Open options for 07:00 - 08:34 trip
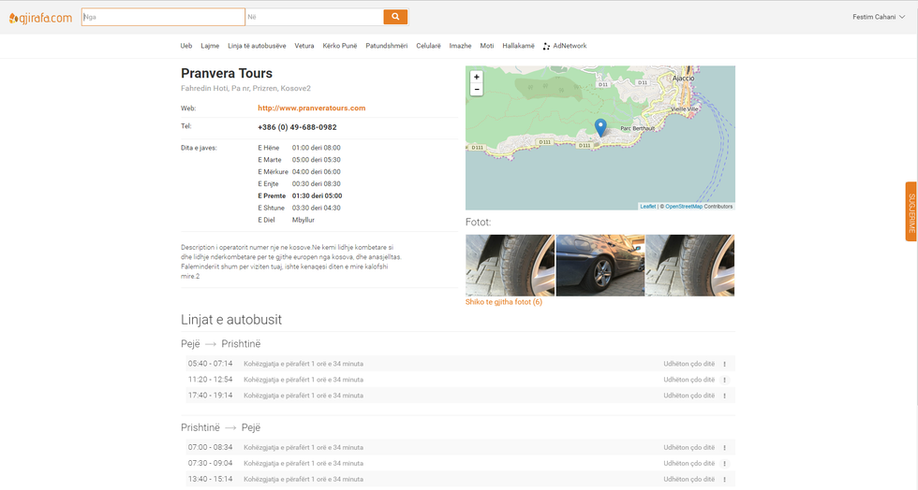Image resolution: width=918 pixels, height=490 pixels. coord(724,448)
